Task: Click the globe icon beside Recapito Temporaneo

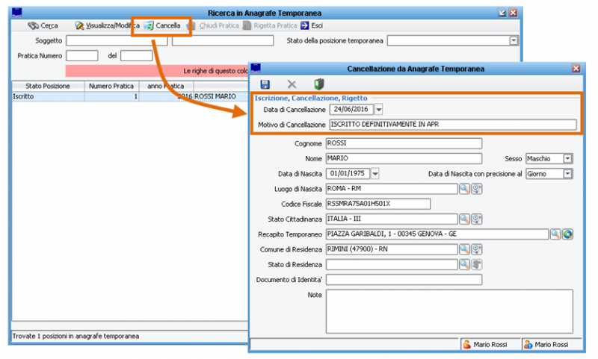Action: (567, 234)
